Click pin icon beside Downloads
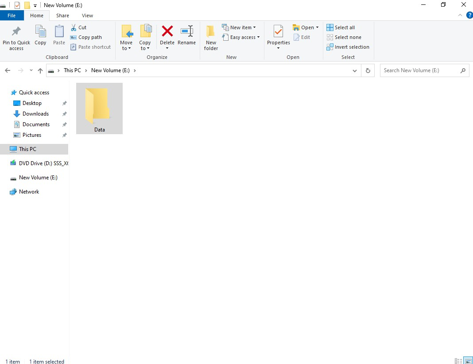This screenshot has height=364, width=473. pos(64,114)
